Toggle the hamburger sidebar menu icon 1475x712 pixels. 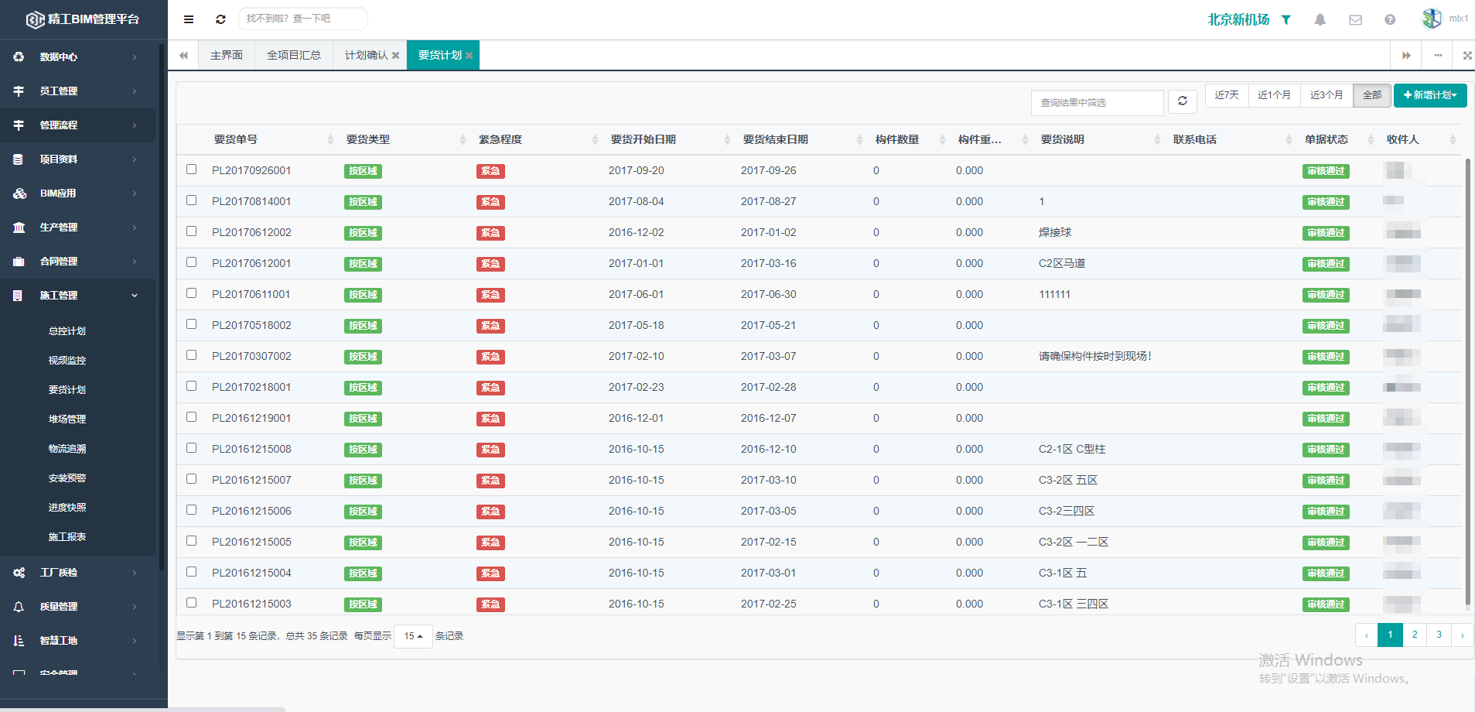tap(189, 19)
